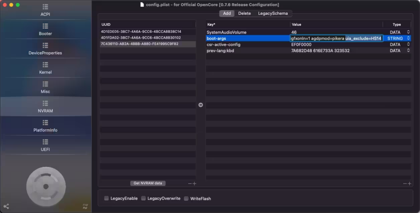Expand type selector for prev-lang:kbd

408,50
